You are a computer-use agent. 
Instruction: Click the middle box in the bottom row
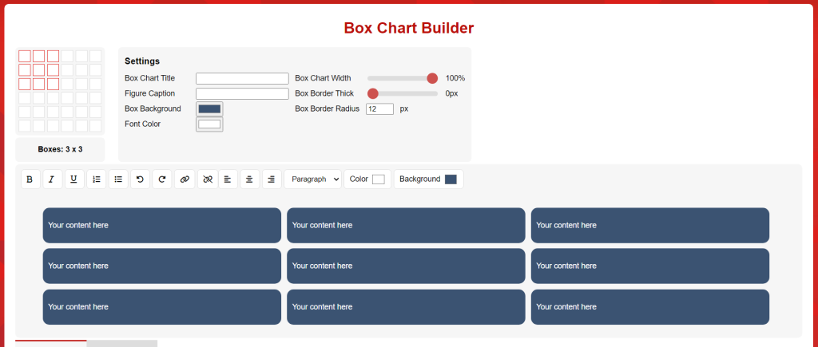[406, 307]
